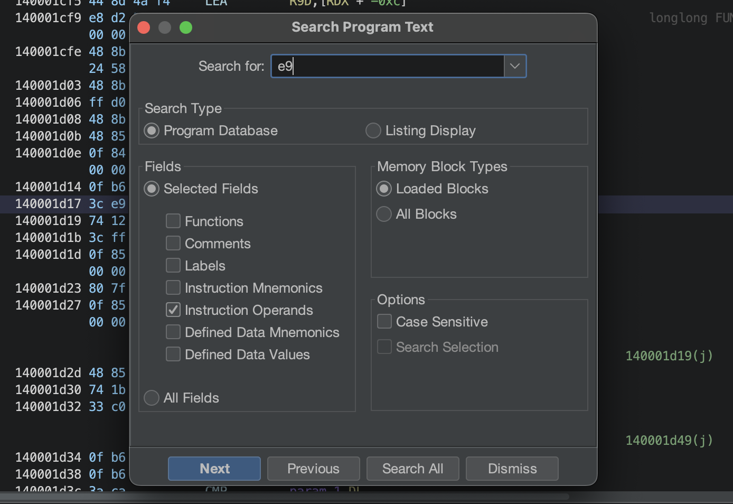Click the Next search button
Viewport: 733px width, 504px height.
click(214, 469)
